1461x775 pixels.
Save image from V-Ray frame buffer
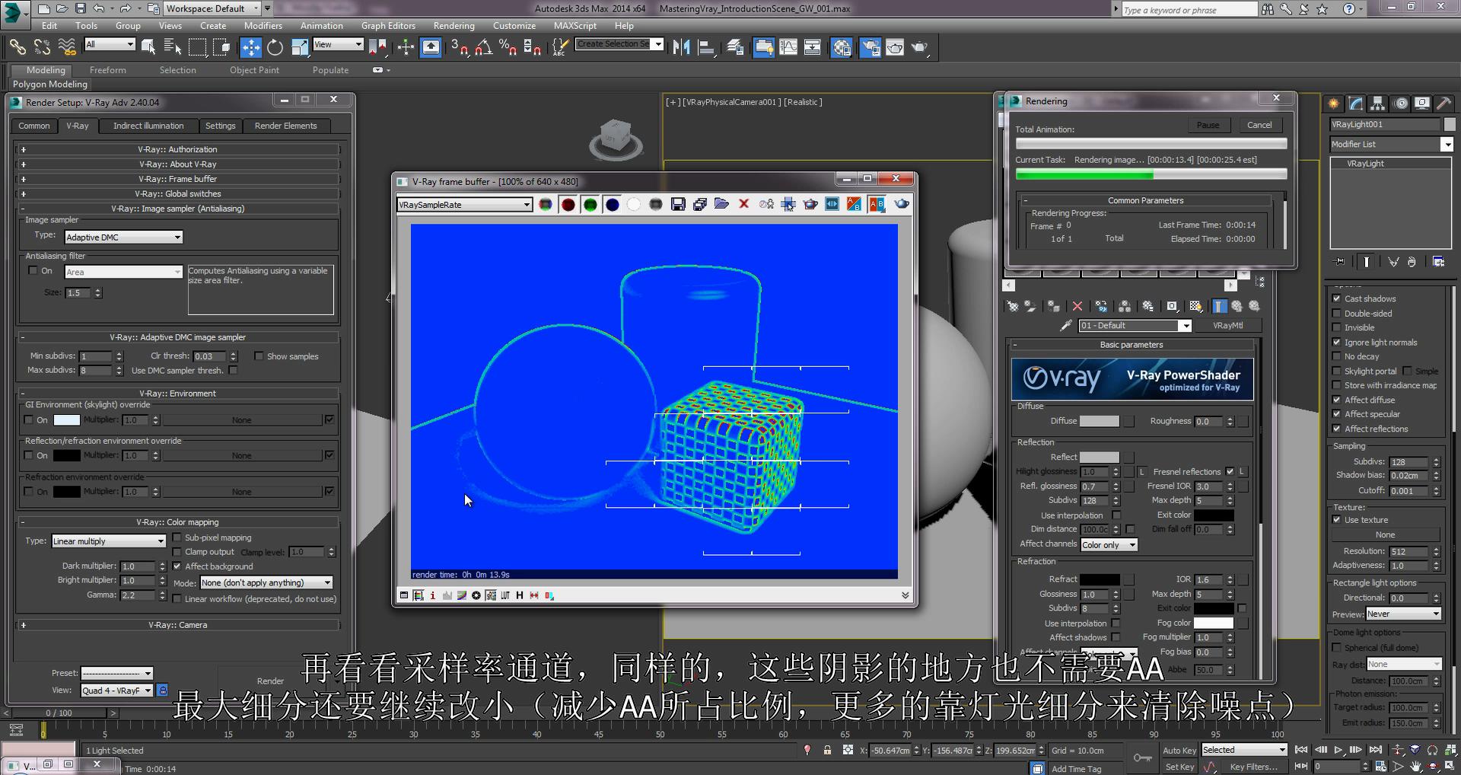678,204
